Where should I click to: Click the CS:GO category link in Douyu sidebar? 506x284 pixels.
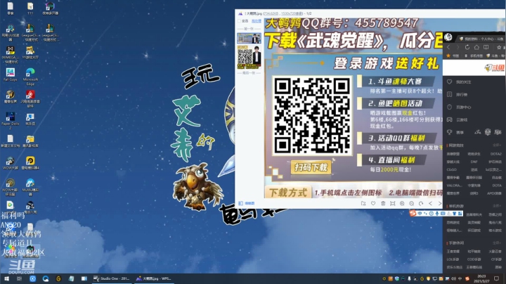pyautogui.click(x=451, y=169)
